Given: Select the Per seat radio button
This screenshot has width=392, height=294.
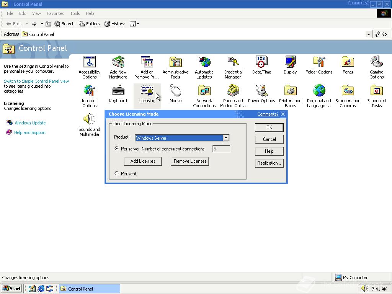Looking at the screenshot, I should coord(116,173).
